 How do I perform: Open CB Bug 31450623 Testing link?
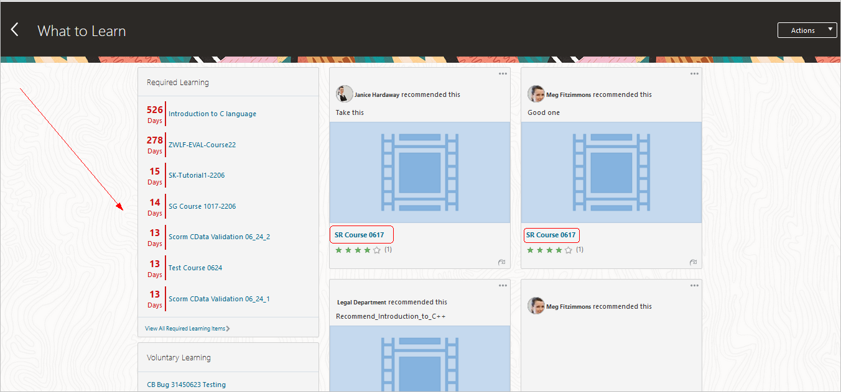pos(187,385)
